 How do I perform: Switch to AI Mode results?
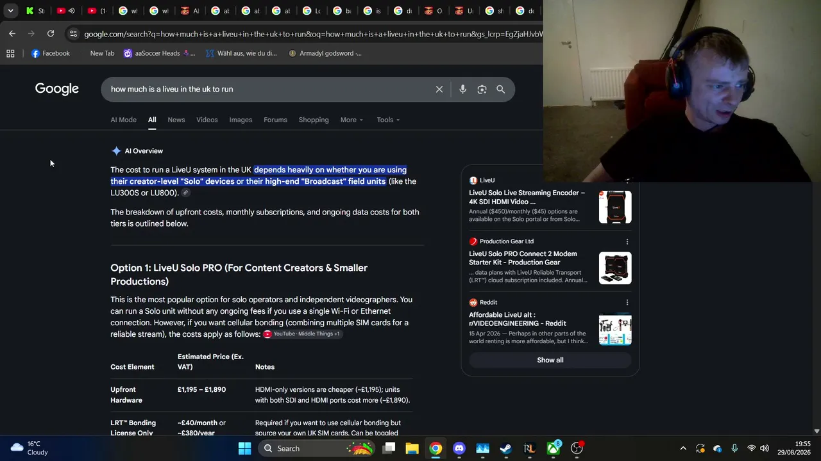tap(123, 120)
